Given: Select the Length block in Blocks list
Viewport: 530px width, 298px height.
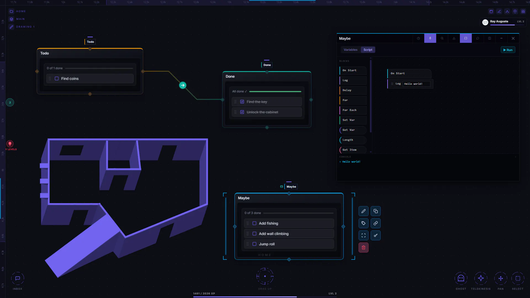Looking at the screenshot, I should (353, 140).
